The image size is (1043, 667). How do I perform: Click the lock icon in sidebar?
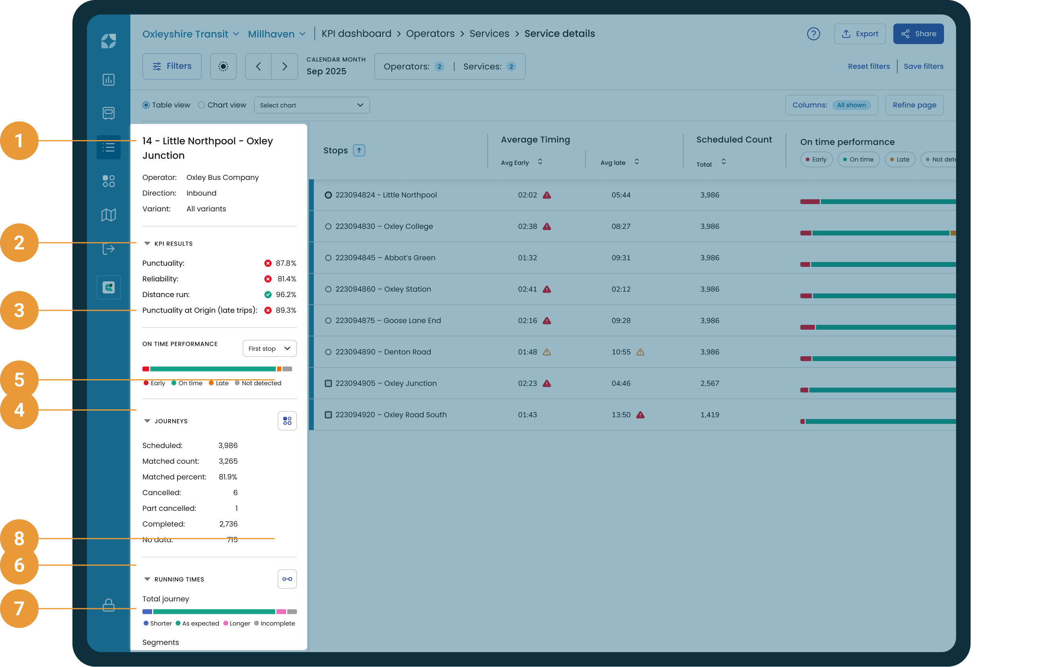tap(108, 605)
